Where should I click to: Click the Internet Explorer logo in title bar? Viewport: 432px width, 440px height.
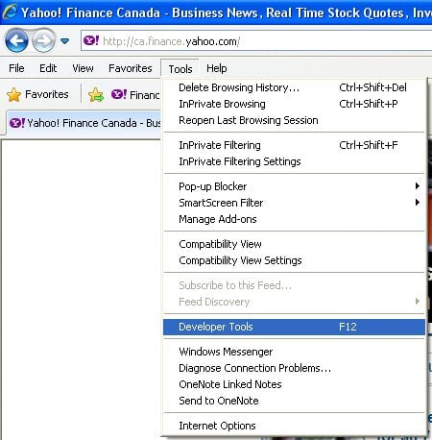click(x=10, y=12)
